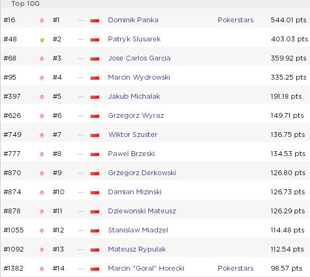Image resolution: width=310 pixels, height=277 pixels.
Task: Click Poland flag beside Stanislaw Miadzel
Action: (95, 230)
